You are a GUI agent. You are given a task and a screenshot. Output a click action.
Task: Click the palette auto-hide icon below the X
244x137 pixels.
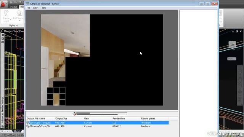coord(3,38)
